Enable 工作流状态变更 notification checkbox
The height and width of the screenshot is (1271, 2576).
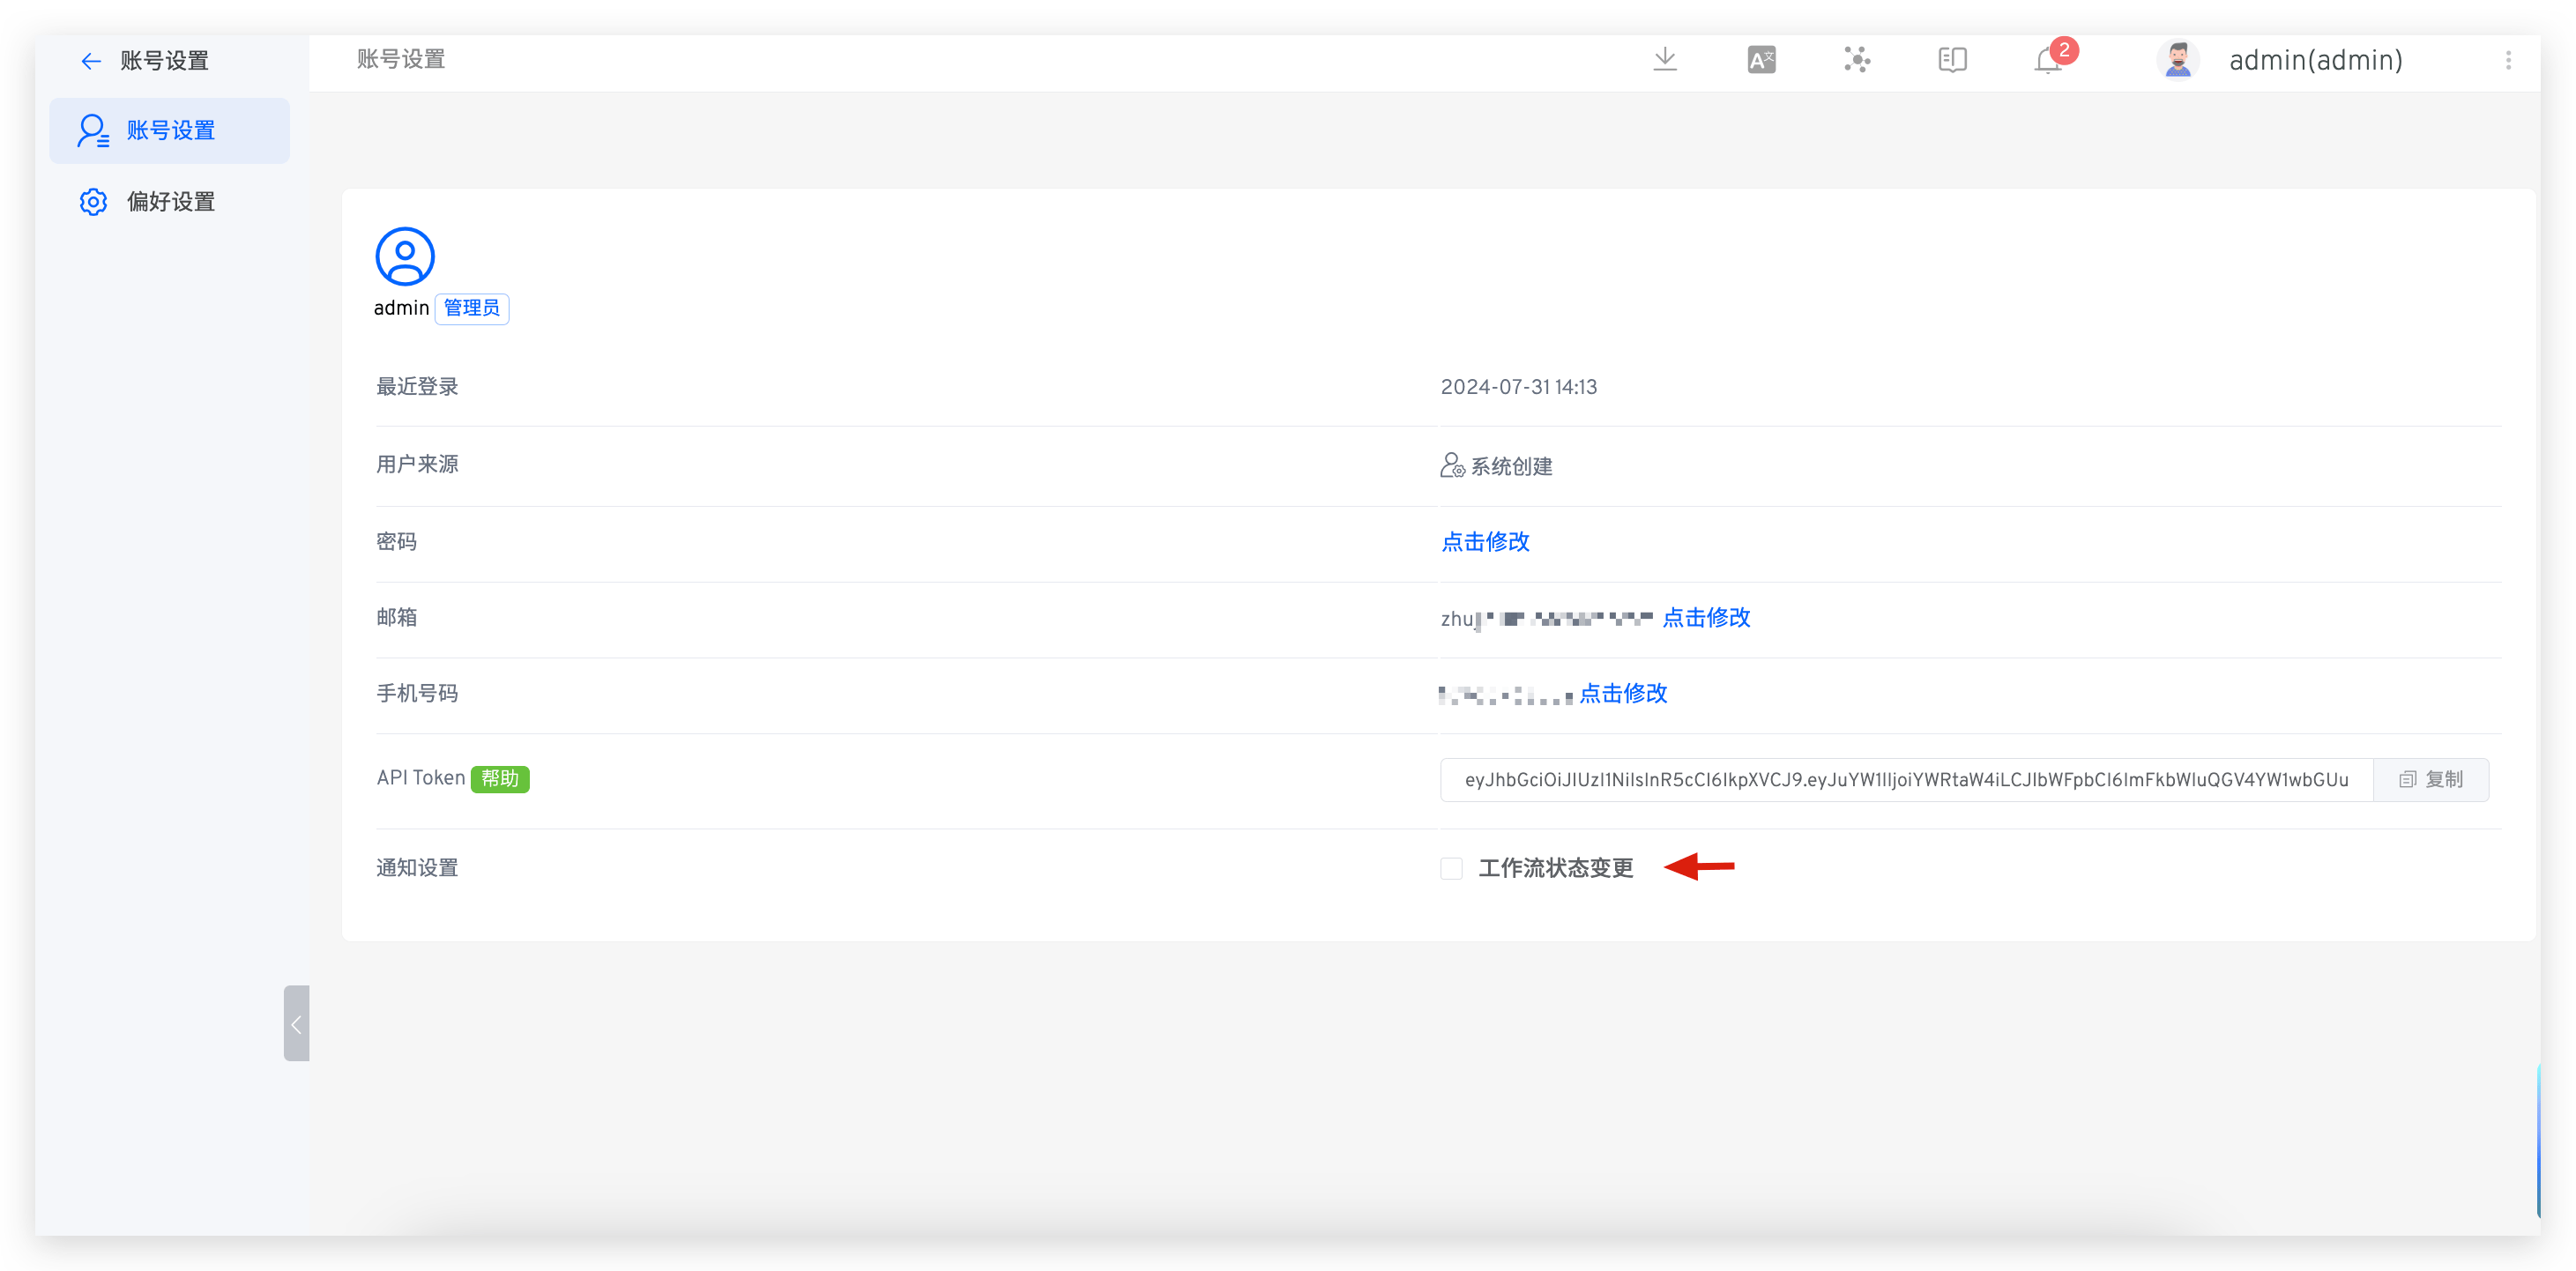coord(1451,868)
